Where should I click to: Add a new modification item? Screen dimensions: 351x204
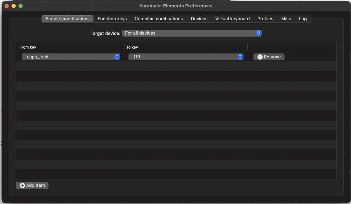click(x=32, y=185)
